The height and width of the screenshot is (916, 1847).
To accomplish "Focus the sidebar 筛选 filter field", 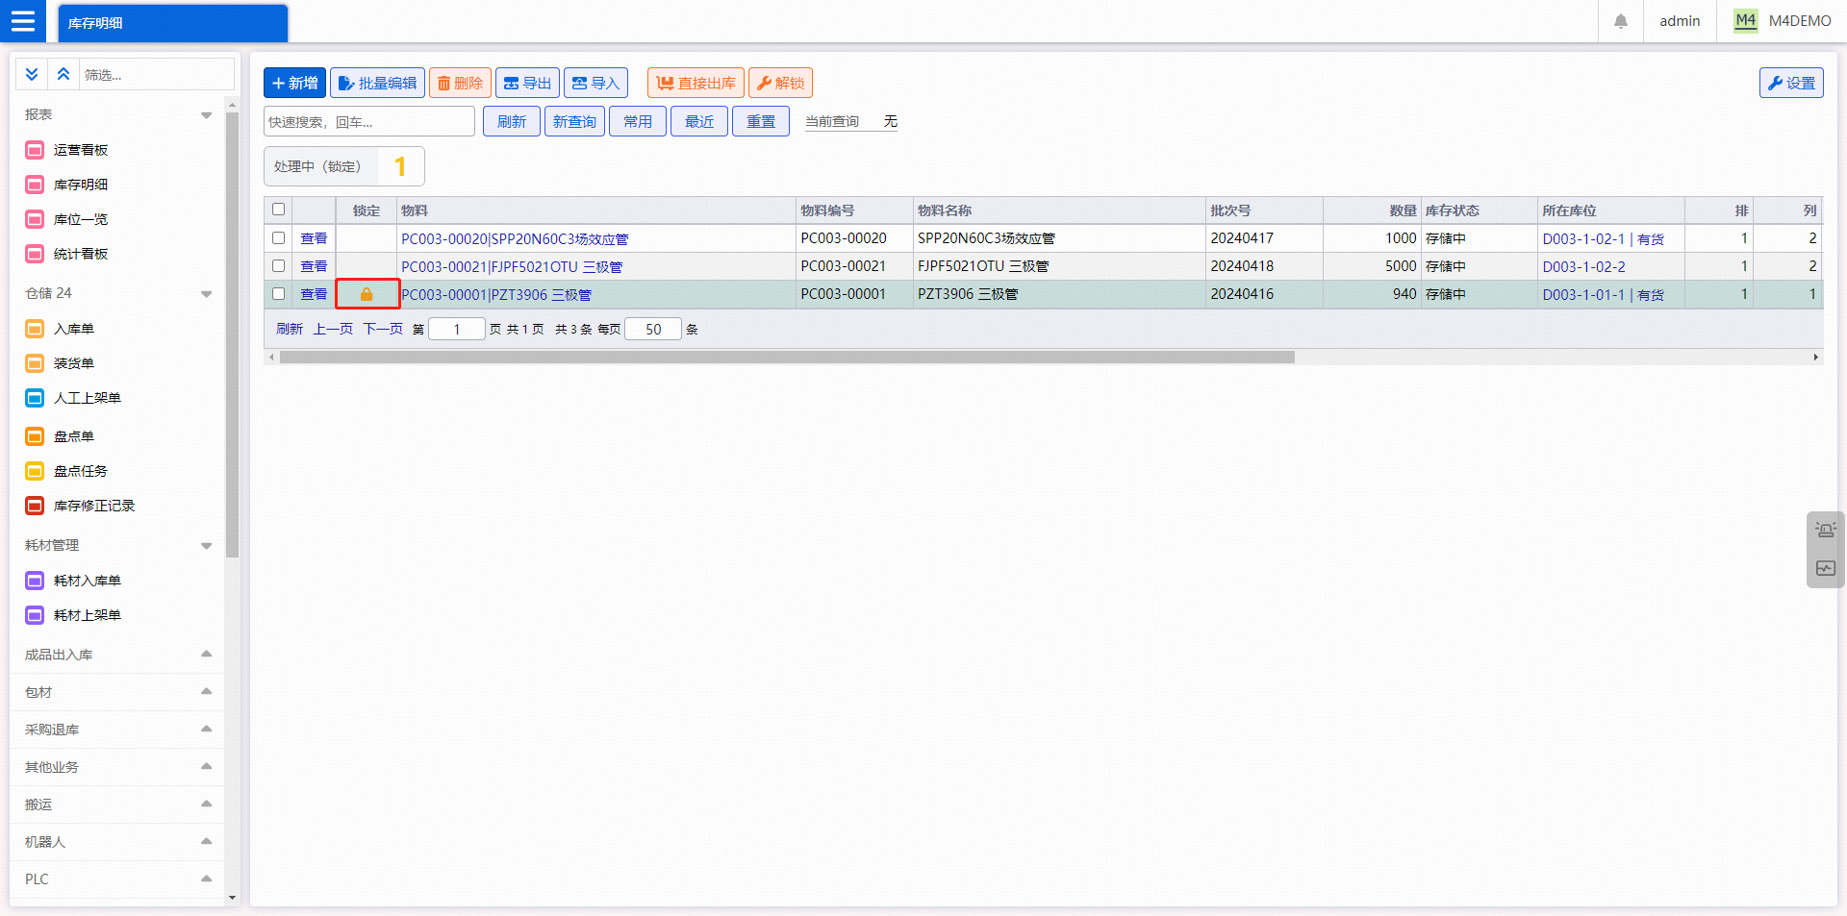I will [x=157, y=74].
